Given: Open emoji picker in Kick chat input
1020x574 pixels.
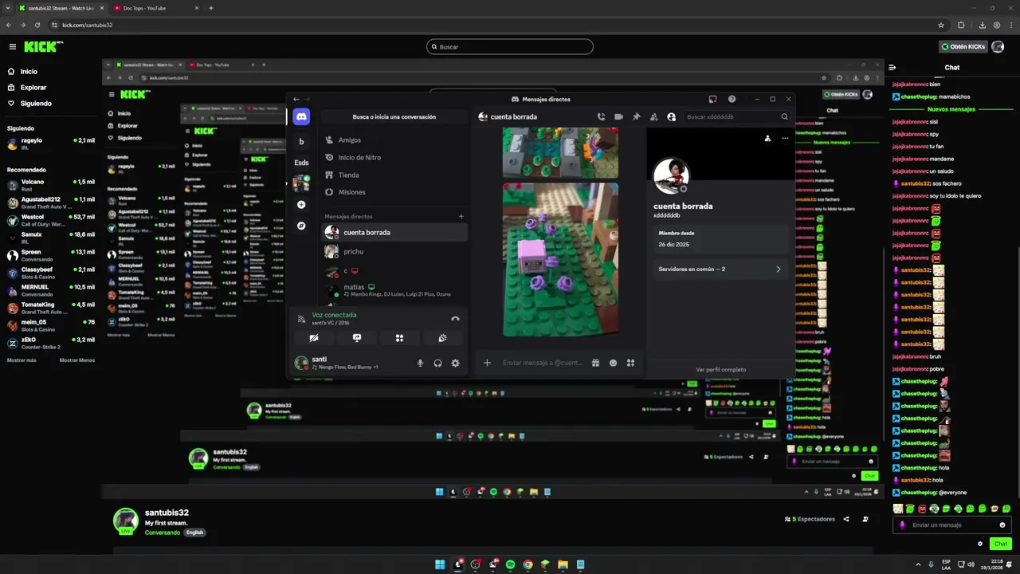Looking at the screenshot, I should [1002, 525].
